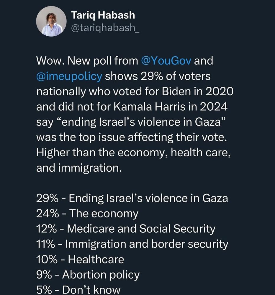Click the "12% - Medicare and Social Security" line
The image size is (275, 295).
(126, 229)
